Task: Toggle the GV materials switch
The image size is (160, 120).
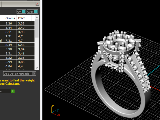Action: [x=21, y=12]
